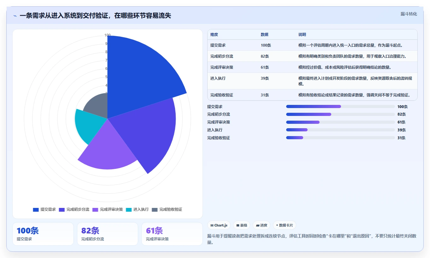The width and height of the screenshot is (430, 258).
Task: Click the 完成评审决策 cell in the table
Action: (222, 67)
